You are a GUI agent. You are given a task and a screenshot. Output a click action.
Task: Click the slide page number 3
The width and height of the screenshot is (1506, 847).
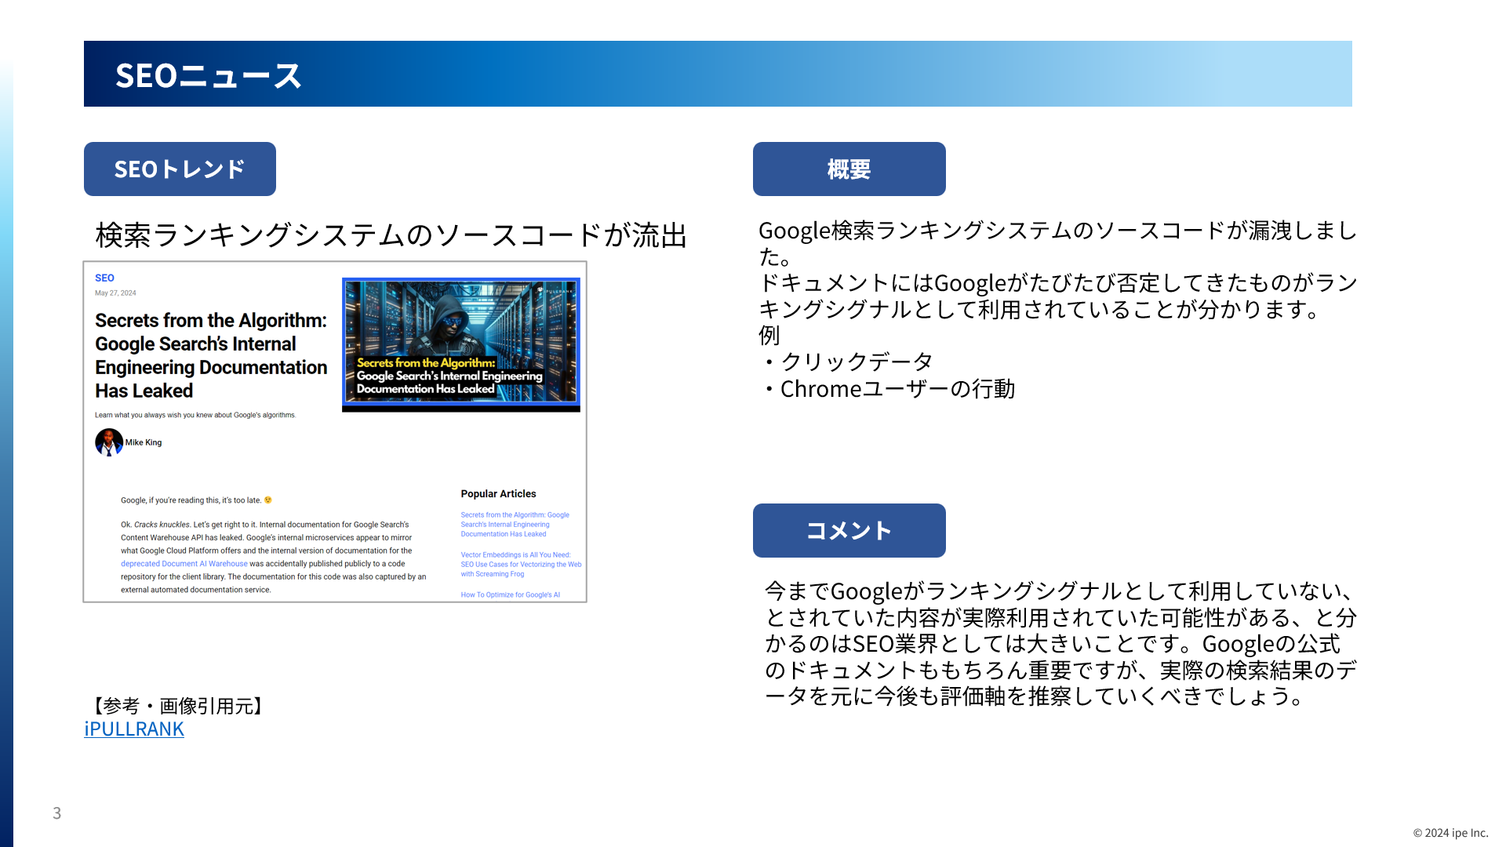pos(56,812)
